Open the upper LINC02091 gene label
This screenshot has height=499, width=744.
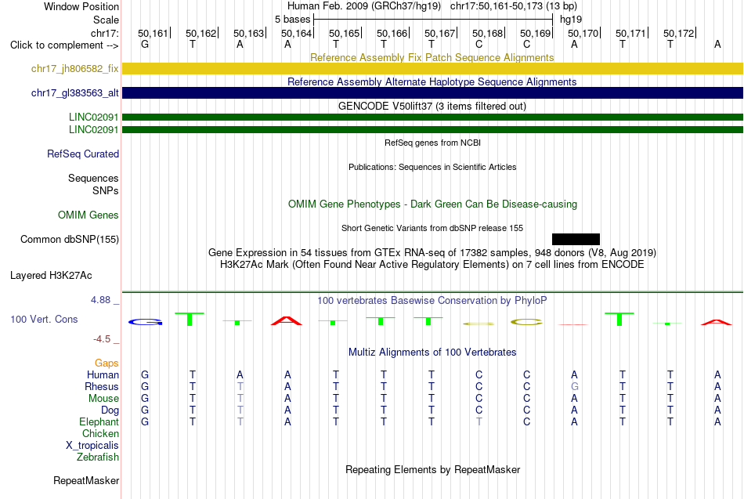click(x=93, y=117)
